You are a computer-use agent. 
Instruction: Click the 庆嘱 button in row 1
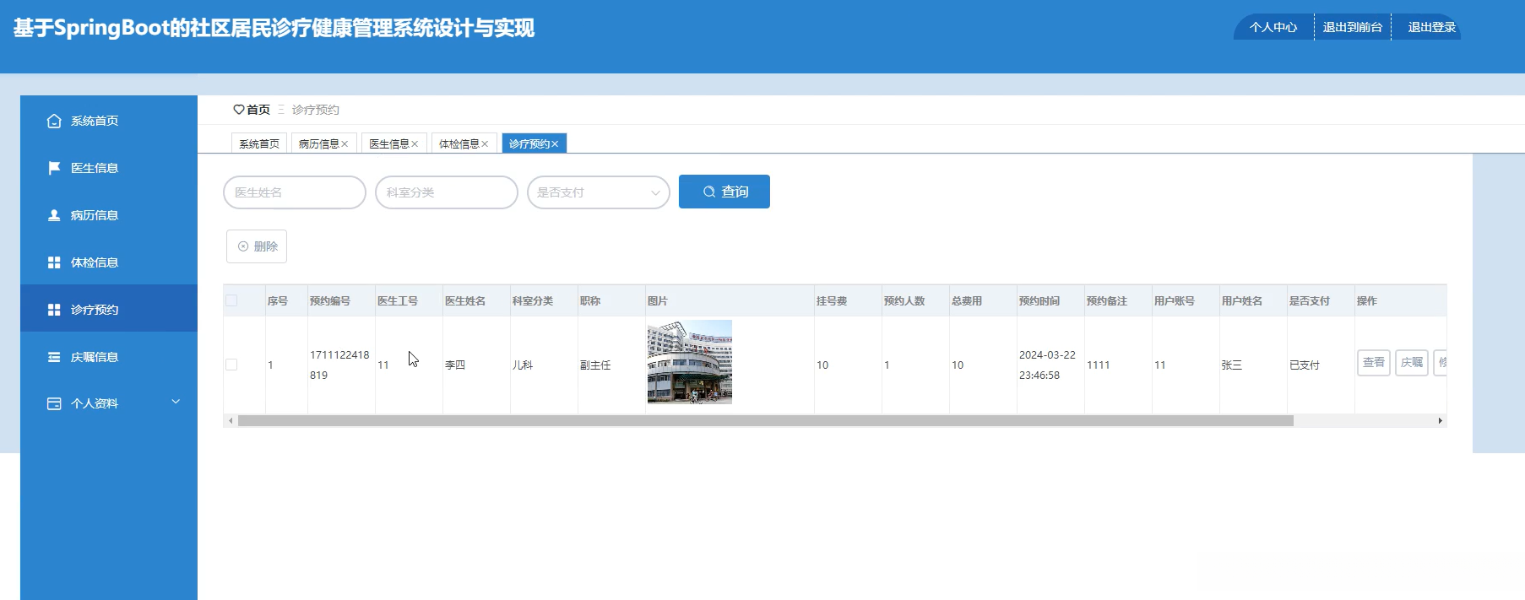1412,363
